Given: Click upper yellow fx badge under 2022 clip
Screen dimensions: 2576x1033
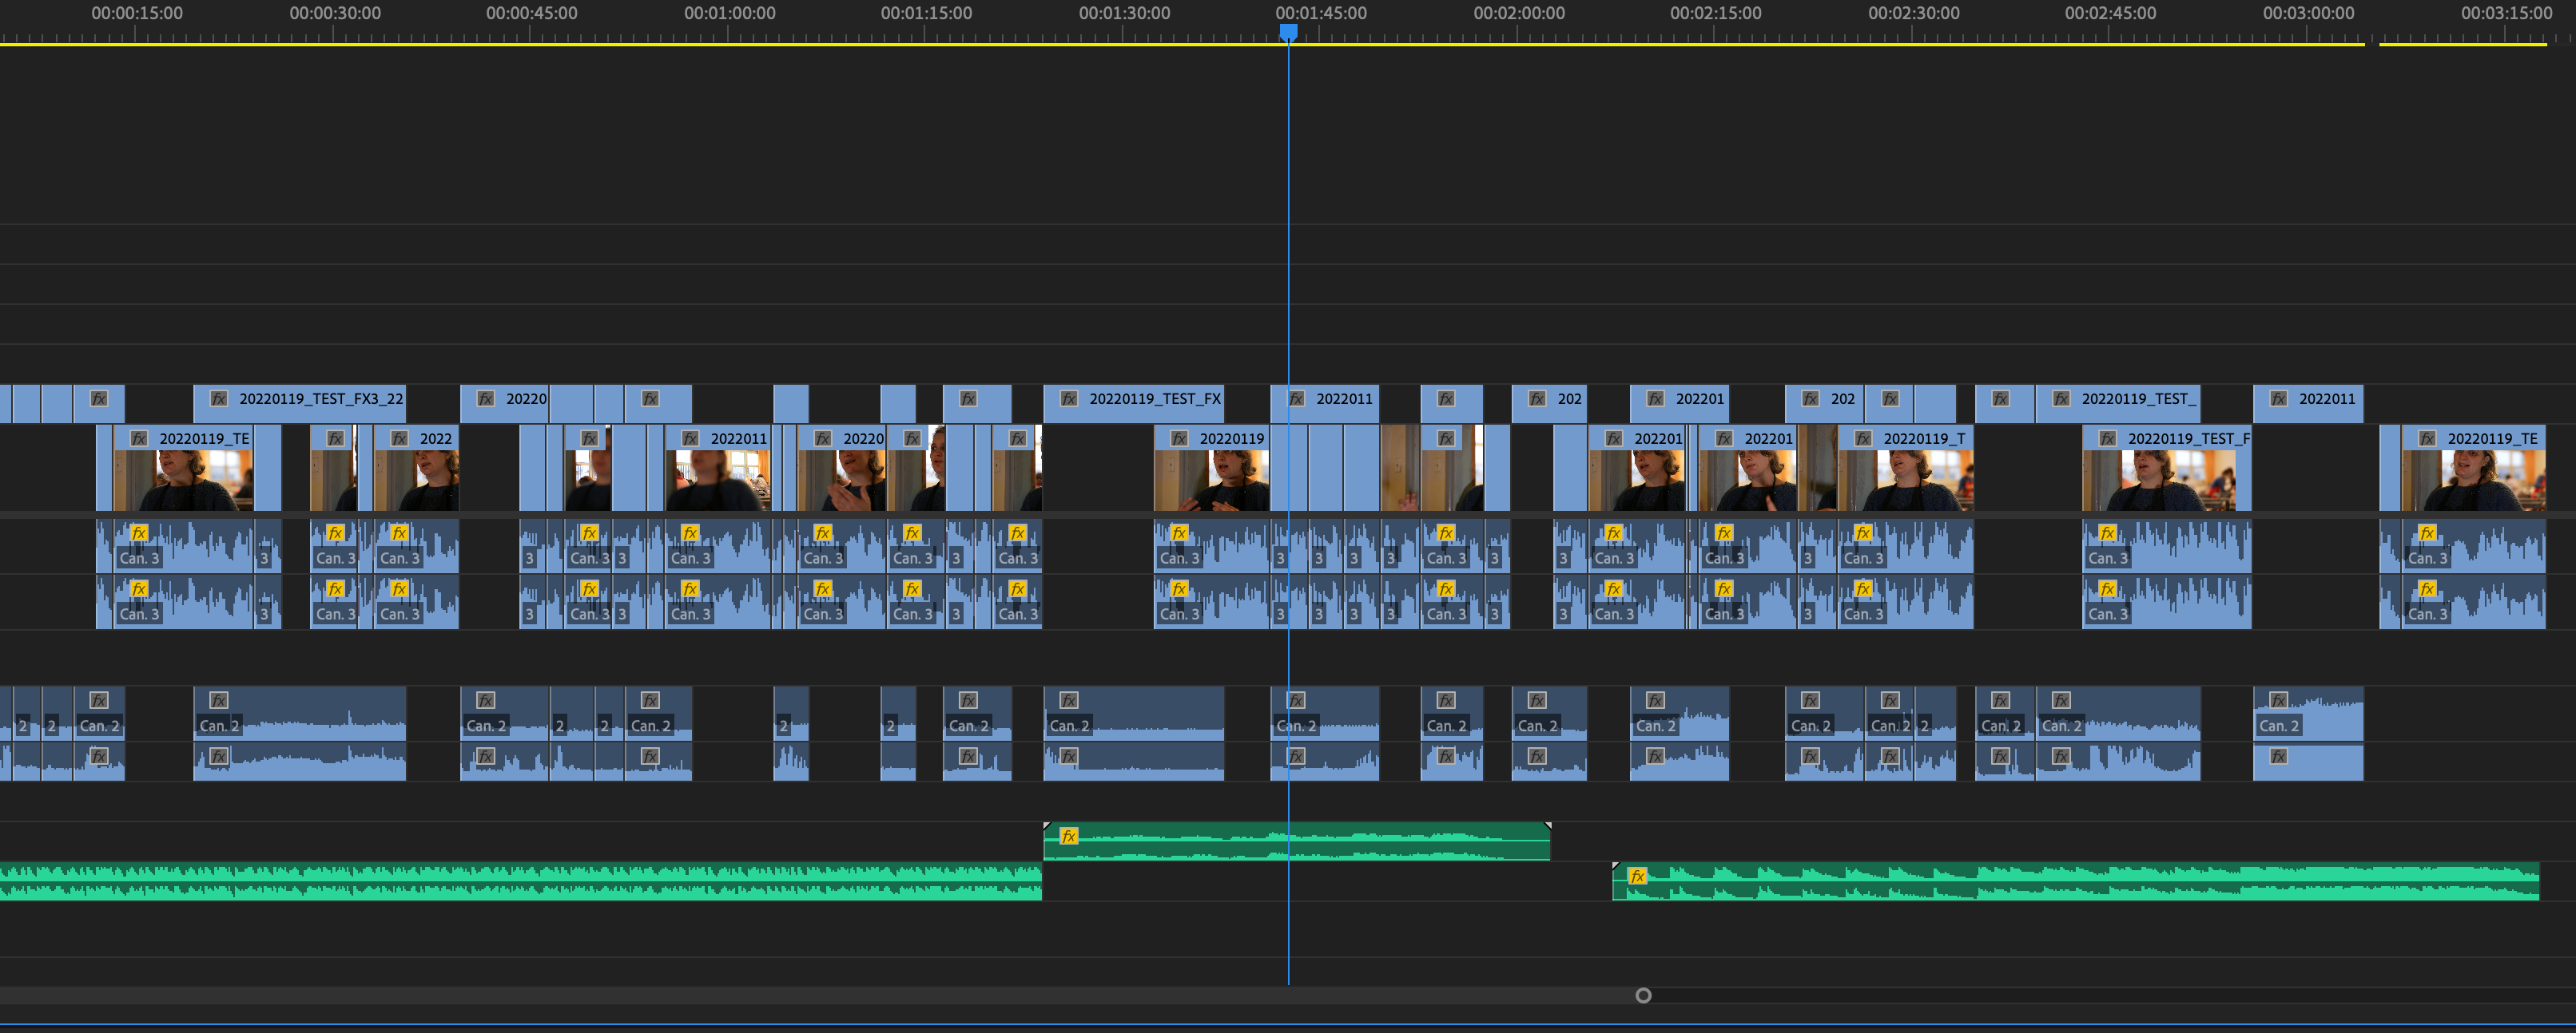Looking at the screenshot, I should click(x=399, y=533).
